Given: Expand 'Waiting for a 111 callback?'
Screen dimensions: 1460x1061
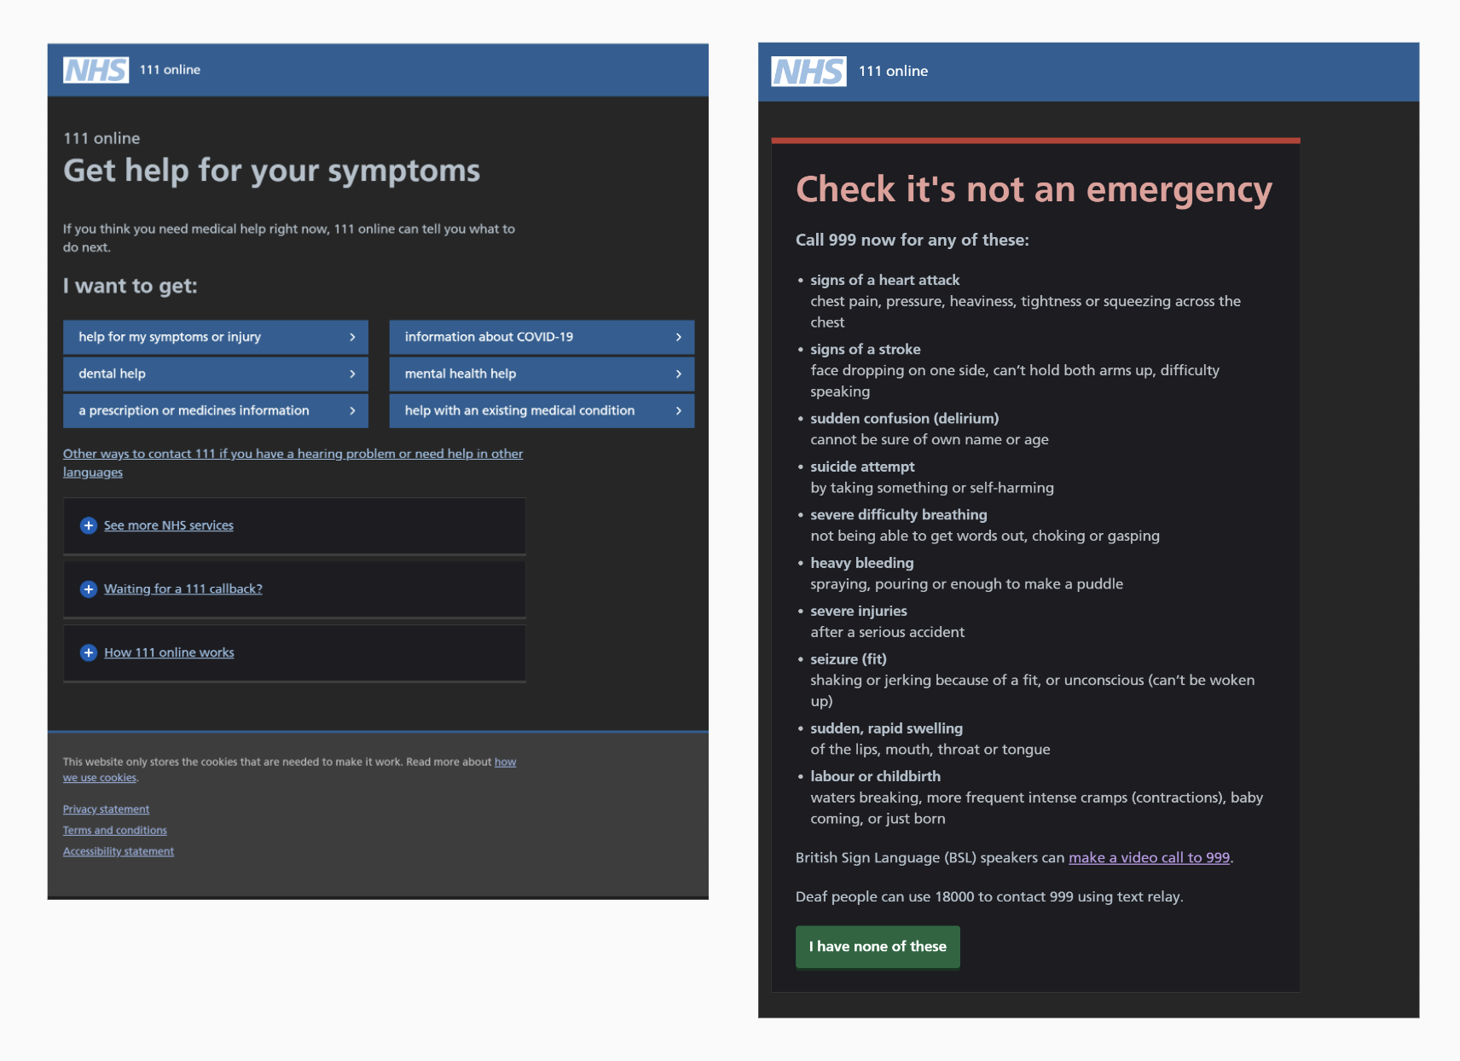Looking at the screenshot, I should [x=182, y=588].
